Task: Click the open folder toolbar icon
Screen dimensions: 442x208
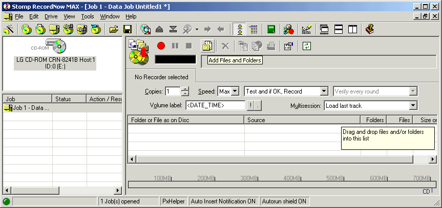Action: coord(114,29)
